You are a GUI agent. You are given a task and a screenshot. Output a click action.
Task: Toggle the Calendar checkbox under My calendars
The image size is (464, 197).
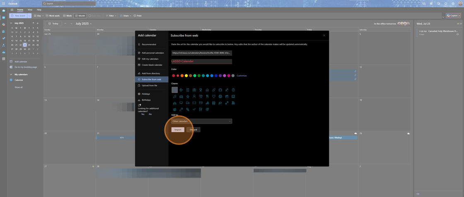(11, 80)
